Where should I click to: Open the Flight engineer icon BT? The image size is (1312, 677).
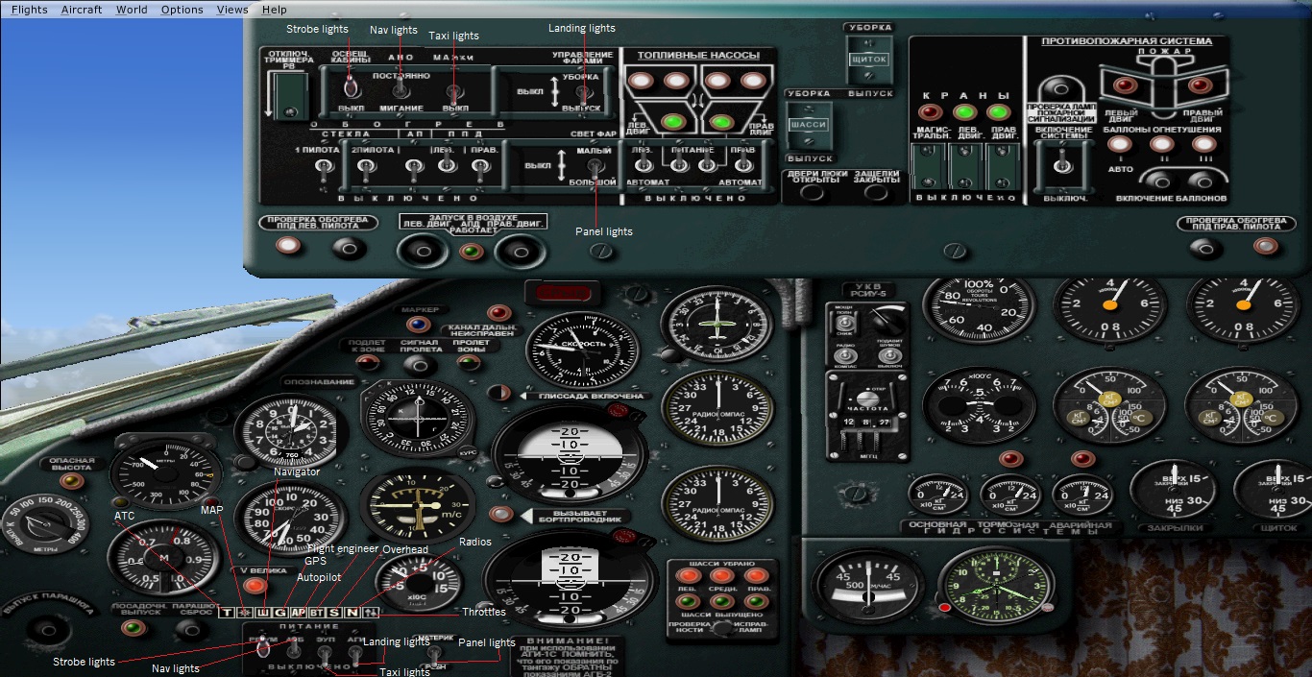pos(315,613)
